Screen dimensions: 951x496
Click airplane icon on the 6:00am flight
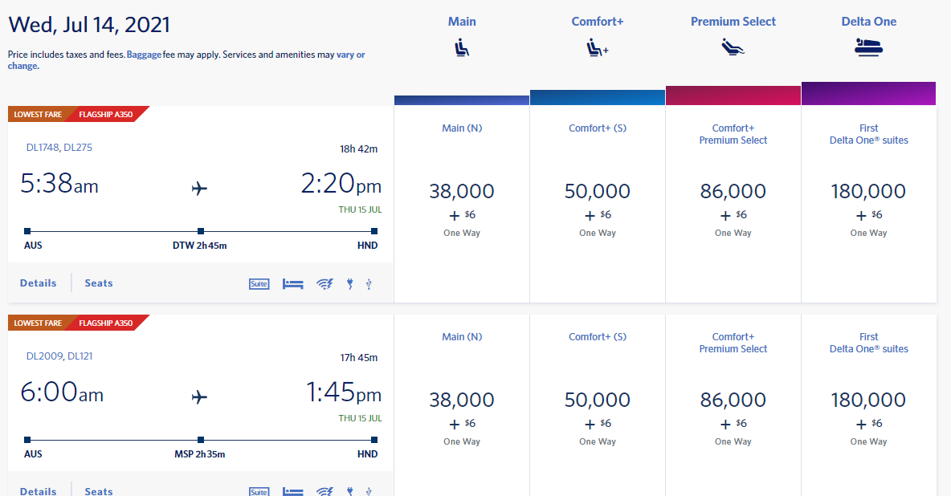point(199,397)
